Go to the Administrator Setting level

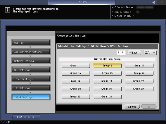pos(31,52)
